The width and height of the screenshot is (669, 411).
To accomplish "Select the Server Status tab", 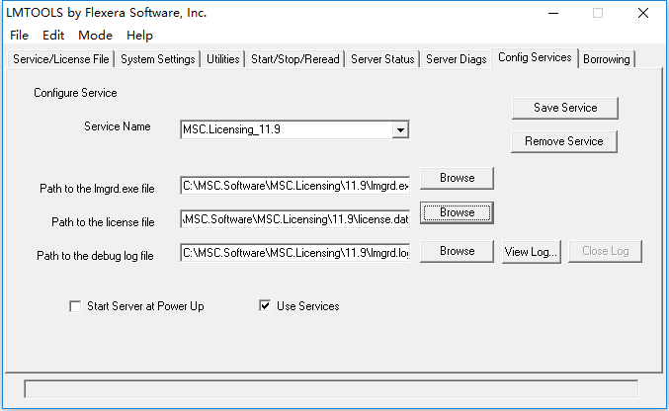I will coord(382,59).
